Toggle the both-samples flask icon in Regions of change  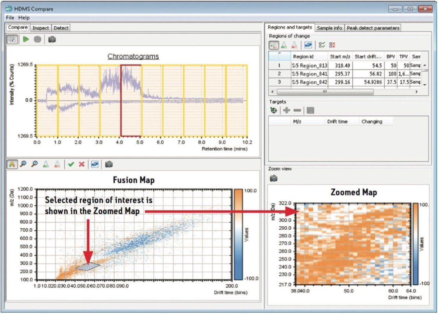pyautogui.click(x=274, y=45)
